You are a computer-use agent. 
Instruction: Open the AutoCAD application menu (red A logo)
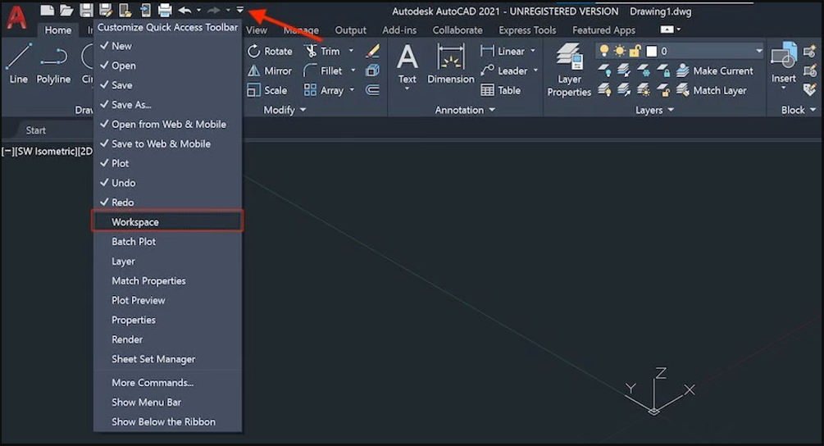(x=16, y=16)
